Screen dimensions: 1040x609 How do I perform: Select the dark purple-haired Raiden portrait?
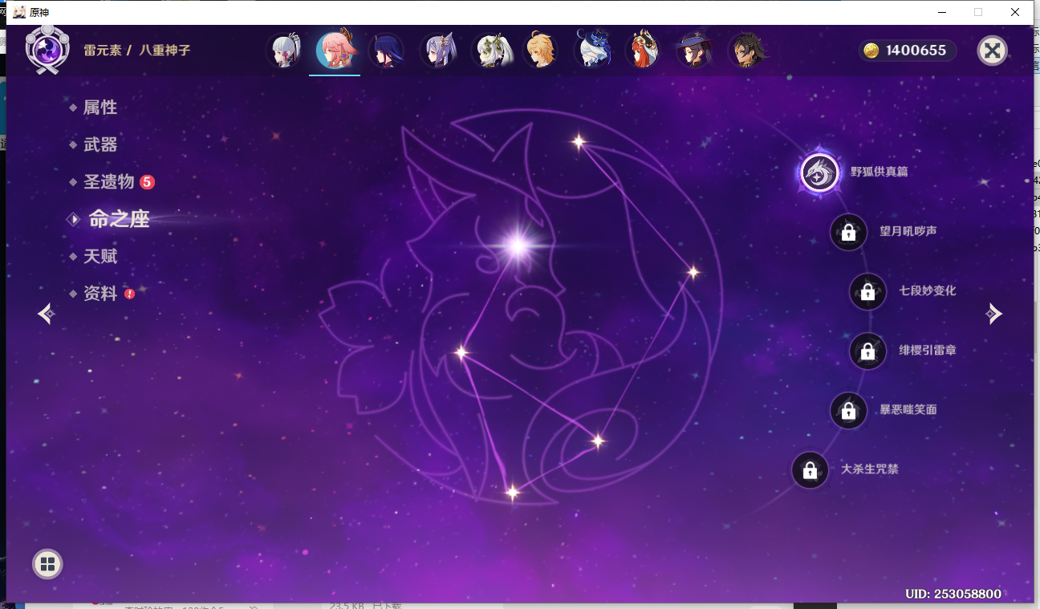click(x=386, y=51)
